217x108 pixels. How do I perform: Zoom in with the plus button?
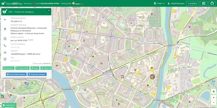point(214,97)
